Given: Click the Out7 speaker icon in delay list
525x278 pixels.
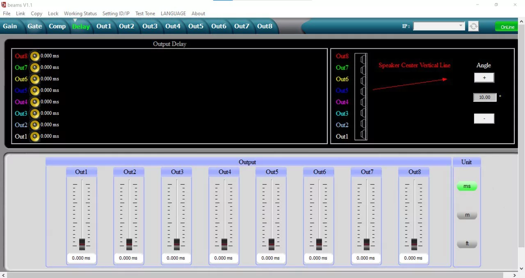Looking at the screenshot, I should 35,67.
